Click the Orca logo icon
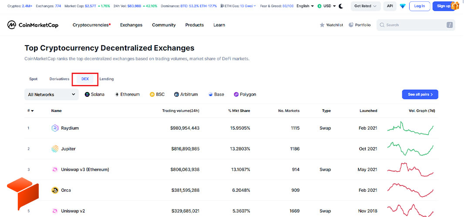Image resolution: width=464 pixels, height=217 pixels. pos(55,190)
